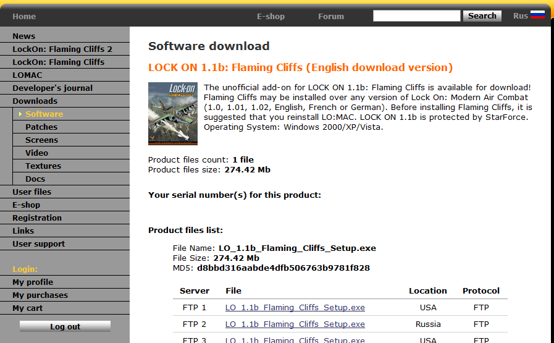Viewport: 554px width, 343px height.
Task: Select the Russia location cell
Action: (x=428, y=324)
